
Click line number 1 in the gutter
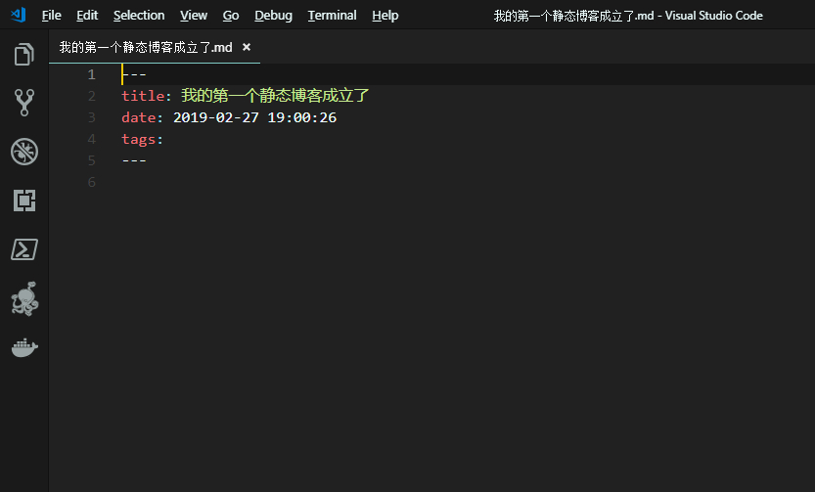point(92,74)
